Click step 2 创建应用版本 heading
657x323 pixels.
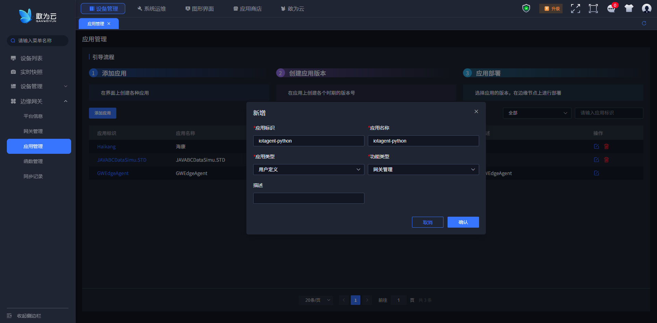(307, 73)
